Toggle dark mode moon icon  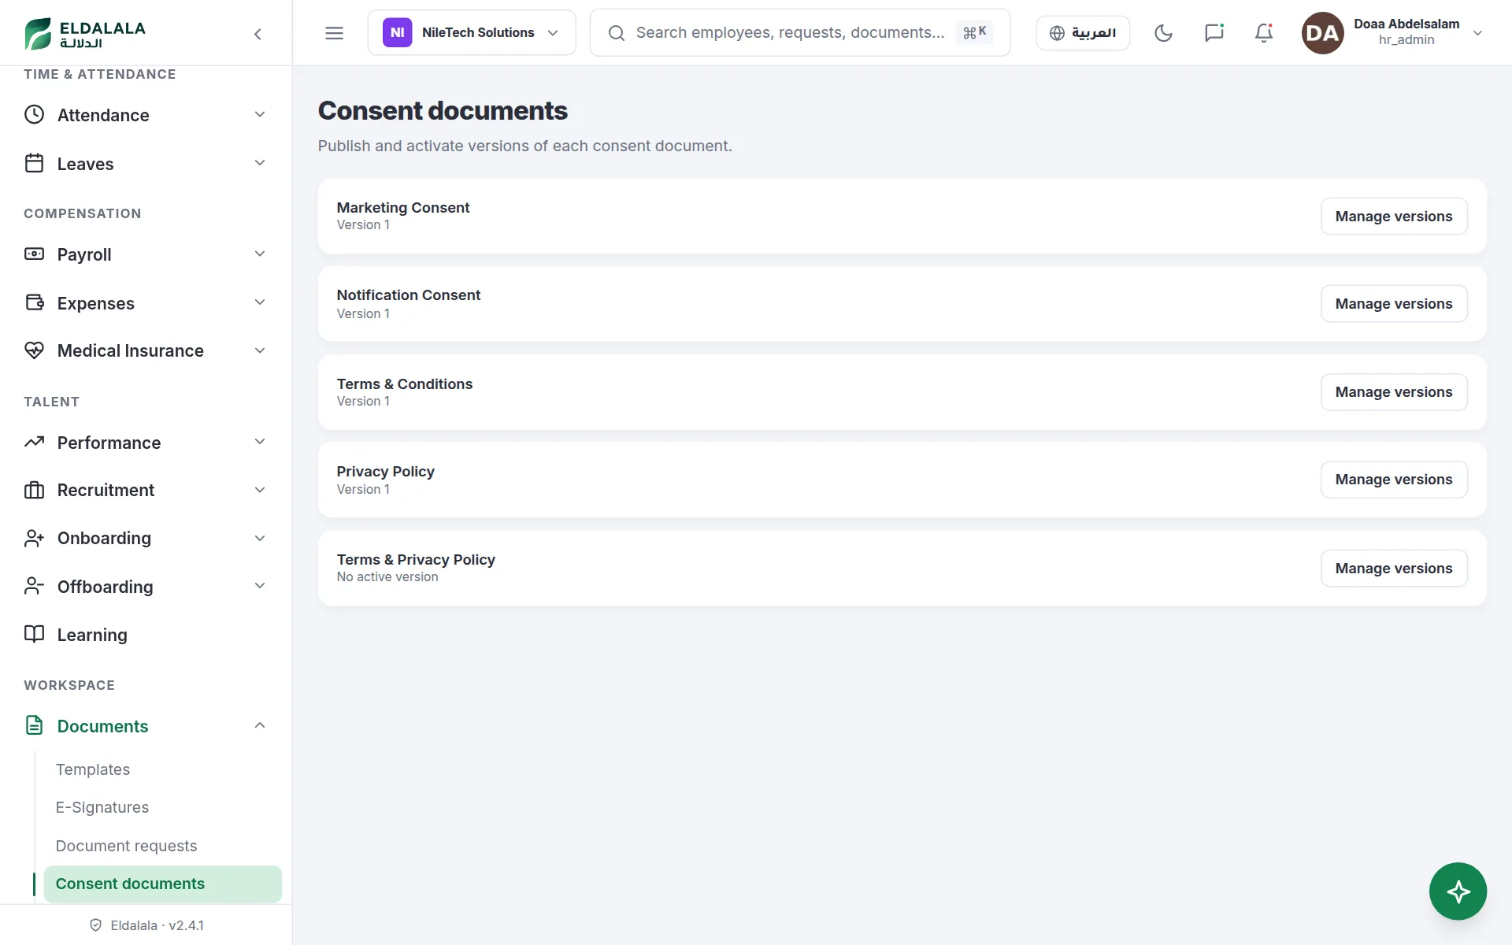[x=1163, y=33]
